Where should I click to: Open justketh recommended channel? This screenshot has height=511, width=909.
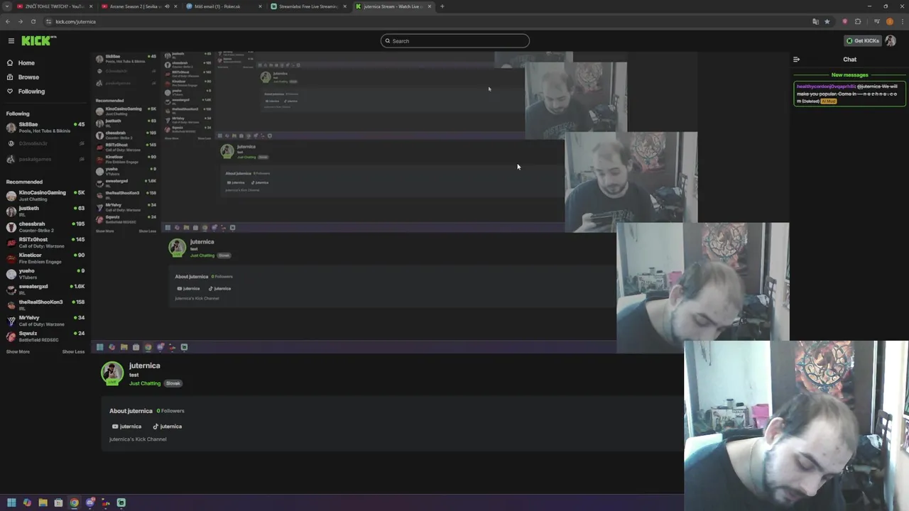pyautogui.click(x=45, y=211)
